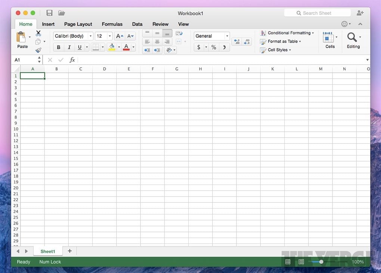
Task: Click the Save floppy disk icon
Action: (x=49, y=13)
